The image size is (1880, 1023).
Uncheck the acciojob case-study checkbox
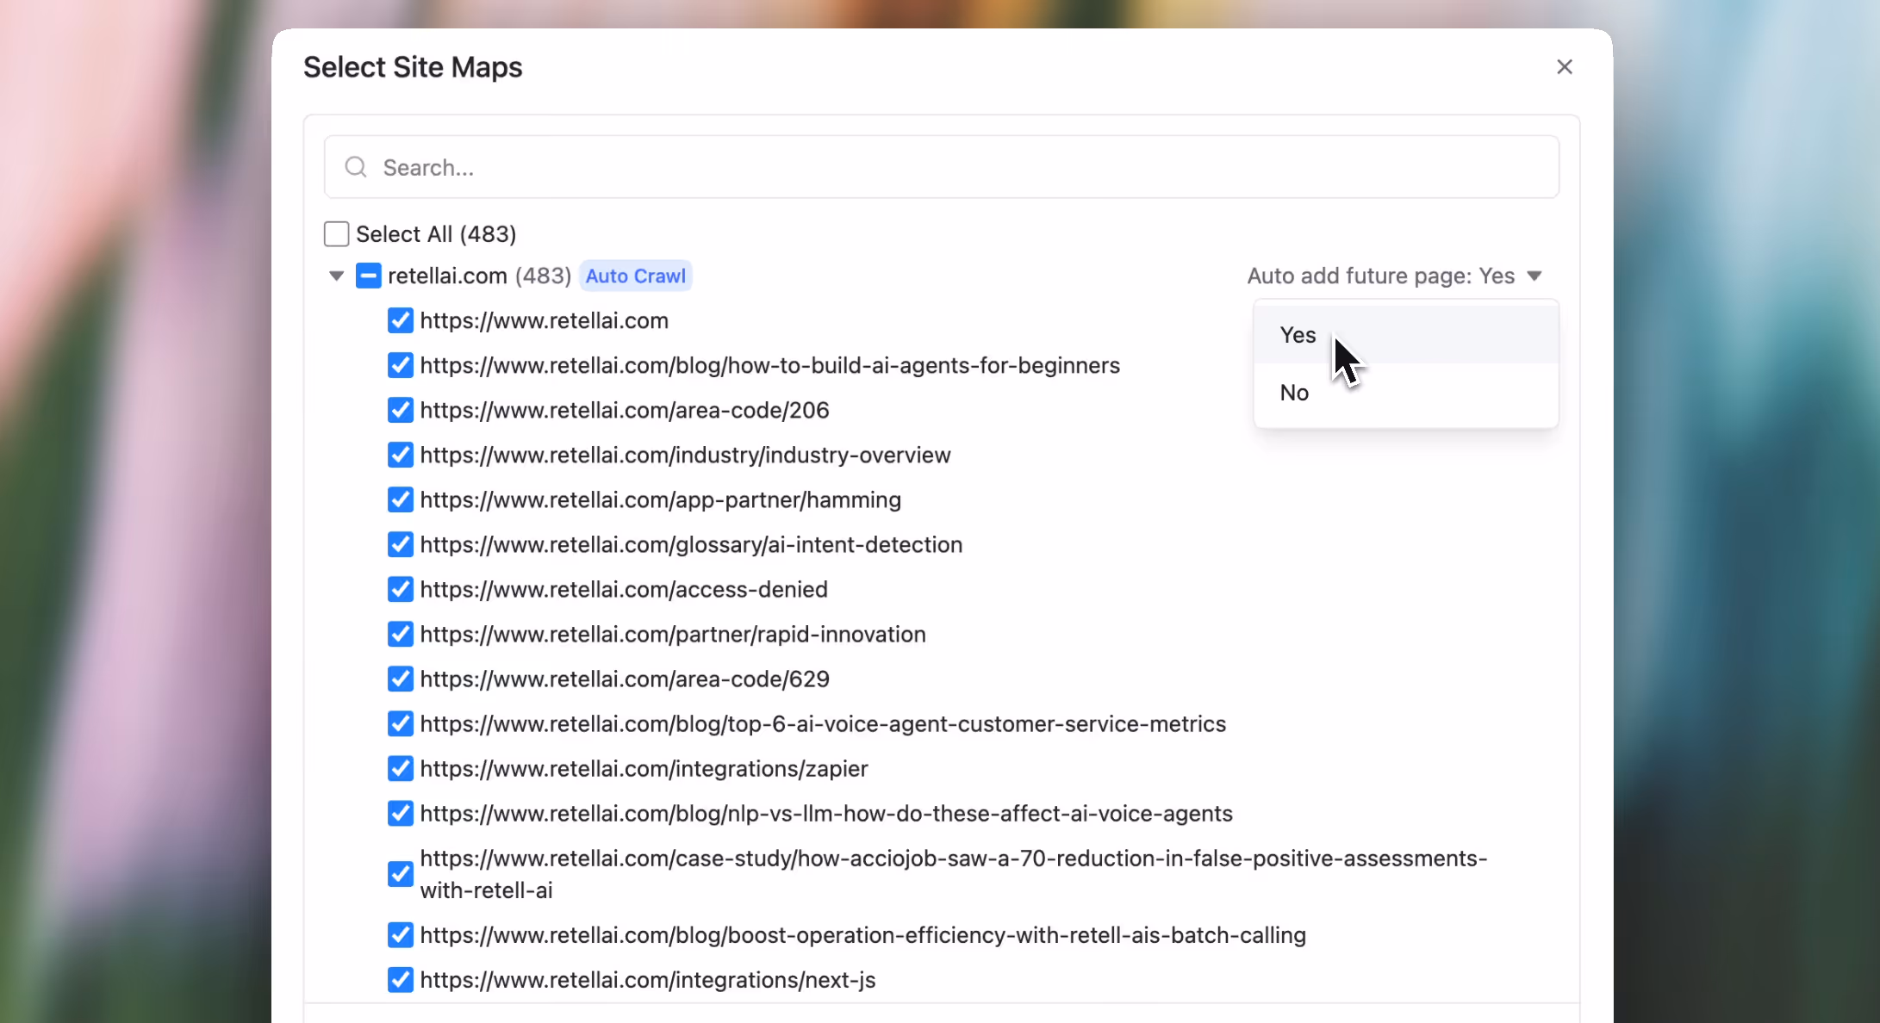[400, 874]
